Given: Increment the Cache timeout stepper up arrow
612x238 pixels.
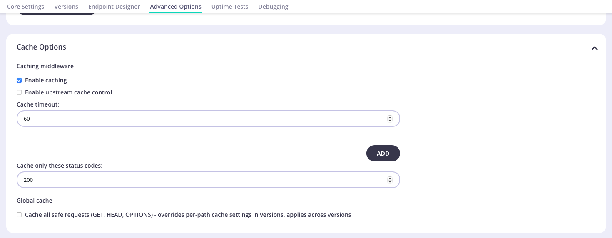Looking at the screenshot, I should [390, 117].
